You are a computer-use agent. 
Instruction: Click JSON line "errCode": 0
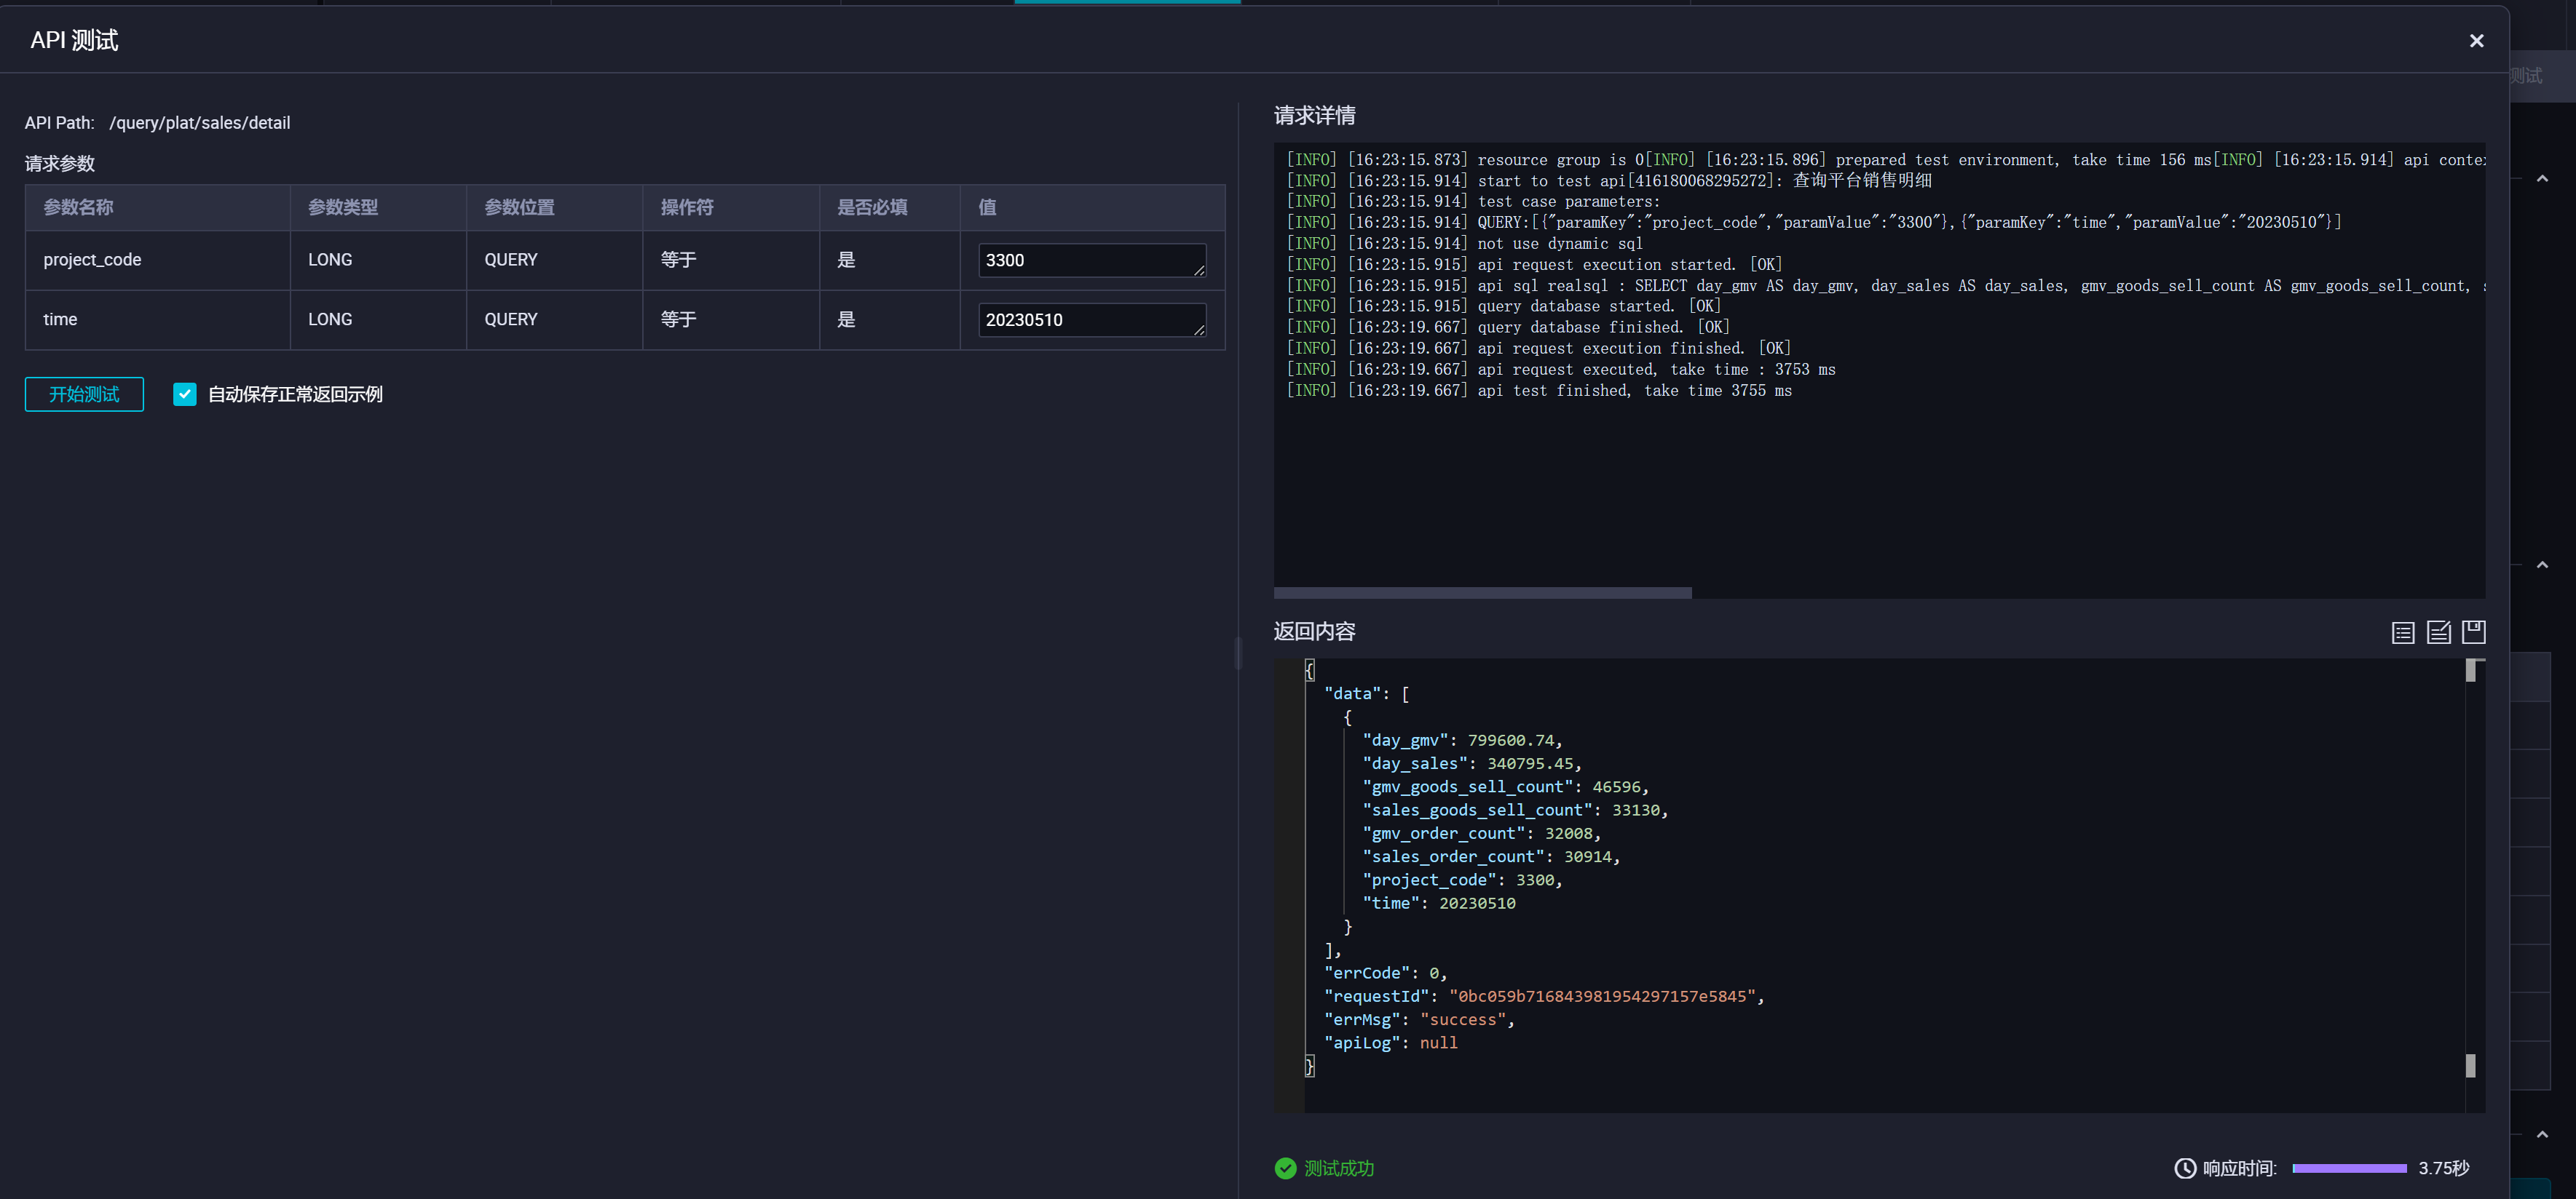1385,973
